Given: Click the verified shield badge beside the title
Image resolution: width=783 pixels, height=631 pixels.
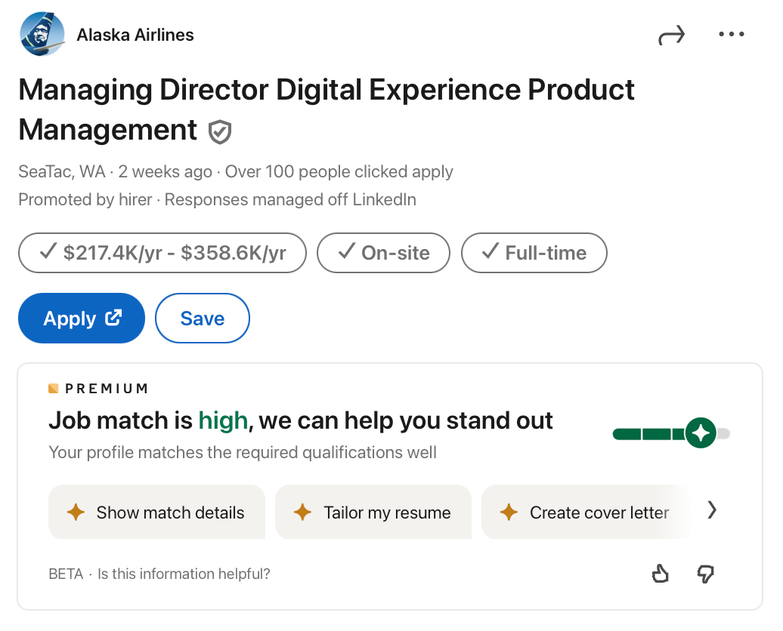Looking at the screenshot, I should (220, 132).
